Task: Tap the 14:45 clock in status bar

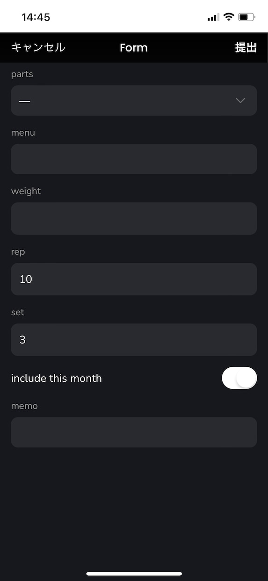Action: (36, 17)
